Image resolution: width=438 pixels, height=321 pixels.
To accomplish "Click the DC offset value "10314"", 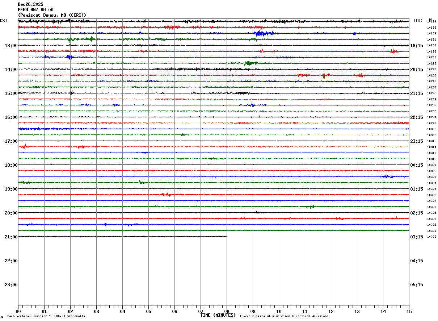I will (x=432, y=147).
